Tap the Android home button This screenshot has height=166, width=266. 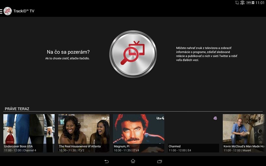pos(133,161)
